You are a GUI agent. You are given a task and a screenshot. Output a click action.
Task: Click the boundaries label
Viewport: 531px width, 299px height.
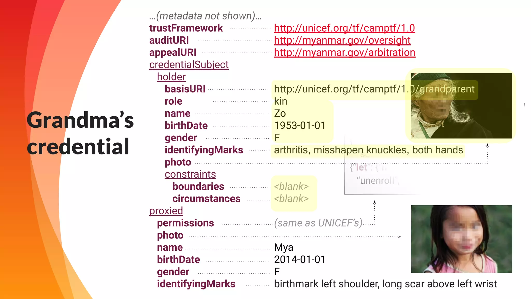click(x=198, y=187)
